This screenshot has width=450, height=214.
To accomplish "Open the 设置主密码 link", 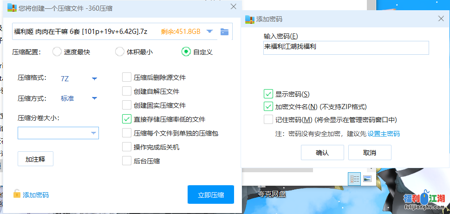I will [384, 134].
